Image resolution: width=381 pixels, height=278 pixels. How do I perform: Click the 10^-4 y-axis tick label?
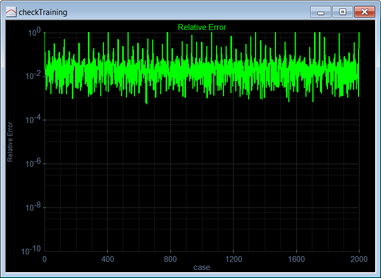pos(33,120)
